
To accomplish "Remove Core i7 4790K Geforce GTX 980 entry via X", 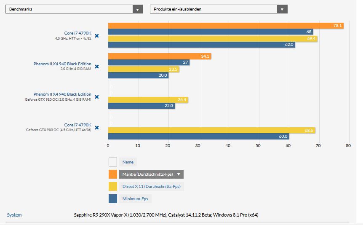I will 97,128.
